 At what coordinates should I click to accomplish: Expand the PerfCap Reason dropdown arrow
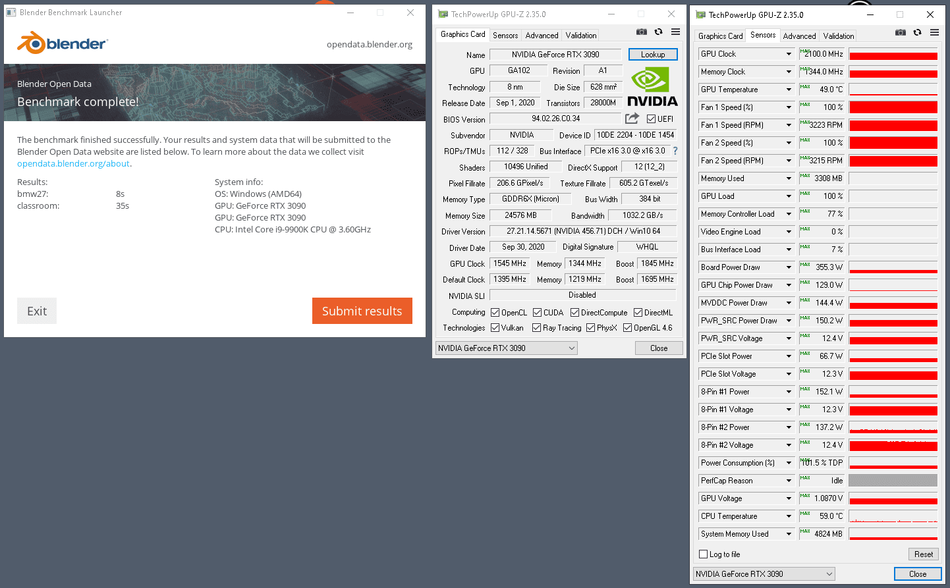coord(789,481)
